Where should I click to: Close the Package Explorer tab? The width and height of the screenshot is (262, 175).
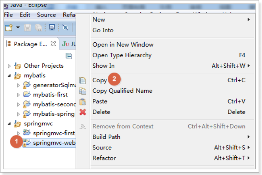pos(53,44)
